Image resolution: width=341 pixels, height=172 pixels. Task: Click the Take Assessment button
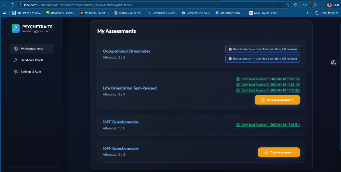pos(279,152)
